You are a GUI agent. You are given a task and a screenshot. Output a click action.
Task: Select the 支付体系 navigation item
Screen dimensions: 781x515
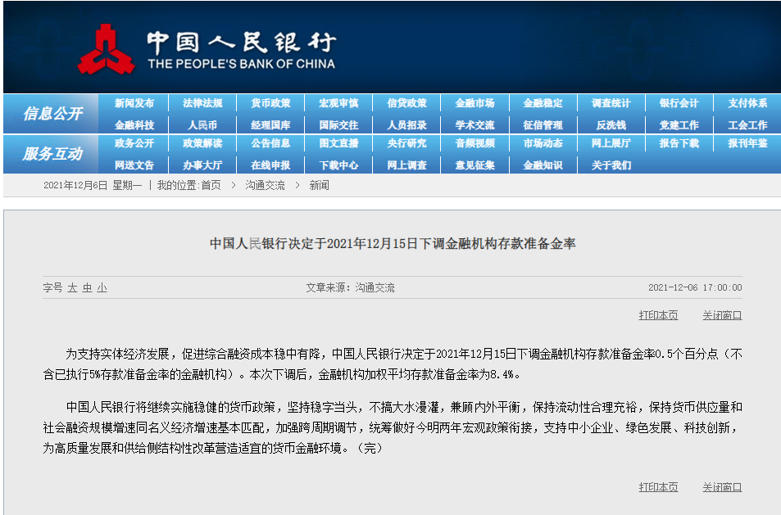[747, 103]
